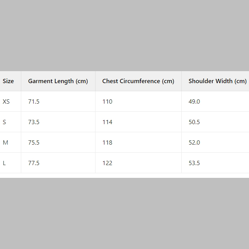249x249 pixels.
Task: Click shoulder width value 52.0
Action: [x=194, y=143]
